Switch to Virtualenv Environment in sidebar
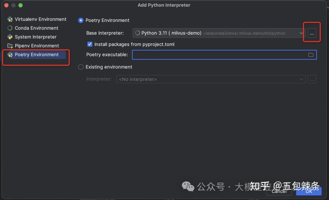329x200 pixels. (x=41, y=19)
